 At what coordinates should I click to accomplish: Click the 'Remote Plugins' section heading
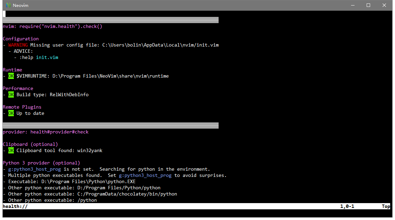click(x=22, y=107)
